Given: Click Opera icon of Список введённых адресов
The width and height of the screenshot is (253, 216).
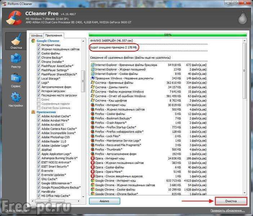Looking at the screenshot, I should (93, 176).
